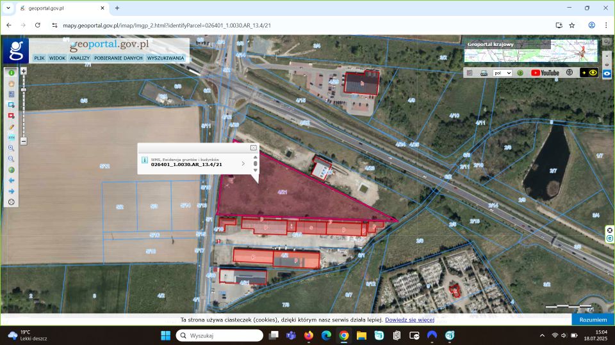This screenshot has width=615, height=345.
Task: Activate the zoom-in magnifier tool
Action: point(12,148)
